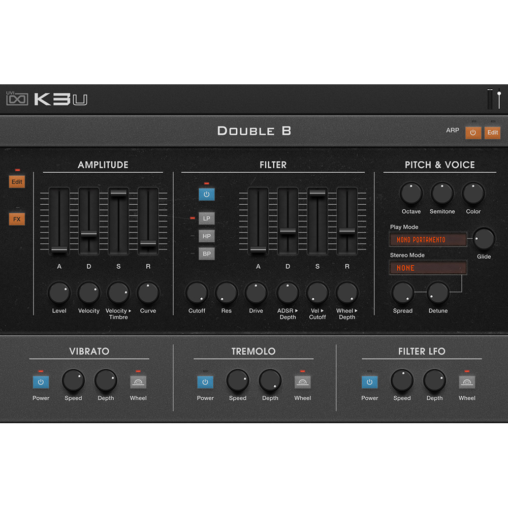Click the Amplitude Curve knob
The width and height of the screenshot is (508, 508).
tap(148, 293)
